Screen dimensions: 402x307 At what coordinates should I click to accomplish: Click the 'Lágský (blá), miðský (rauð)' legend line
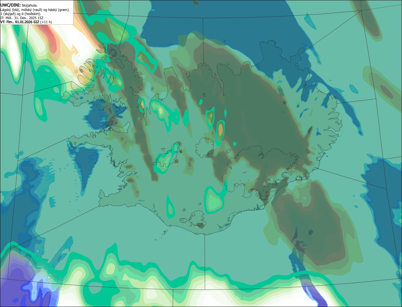click(35, 10)
